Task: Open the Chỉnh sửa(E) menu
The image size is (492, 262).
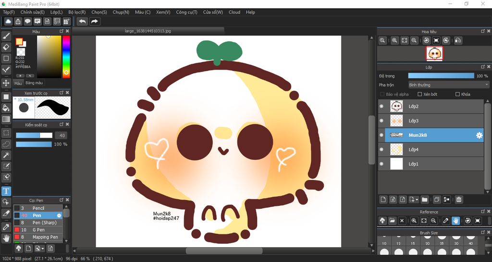Action: coord(33,12)
